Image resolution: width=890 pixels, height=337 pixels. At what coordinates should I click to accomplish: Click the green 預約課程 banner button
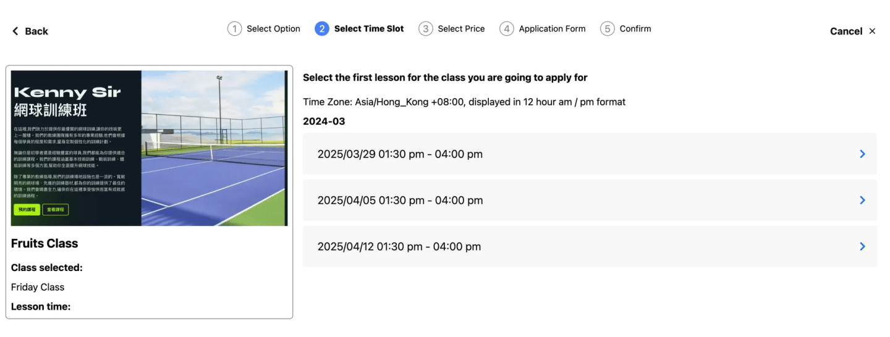point(27,210)
